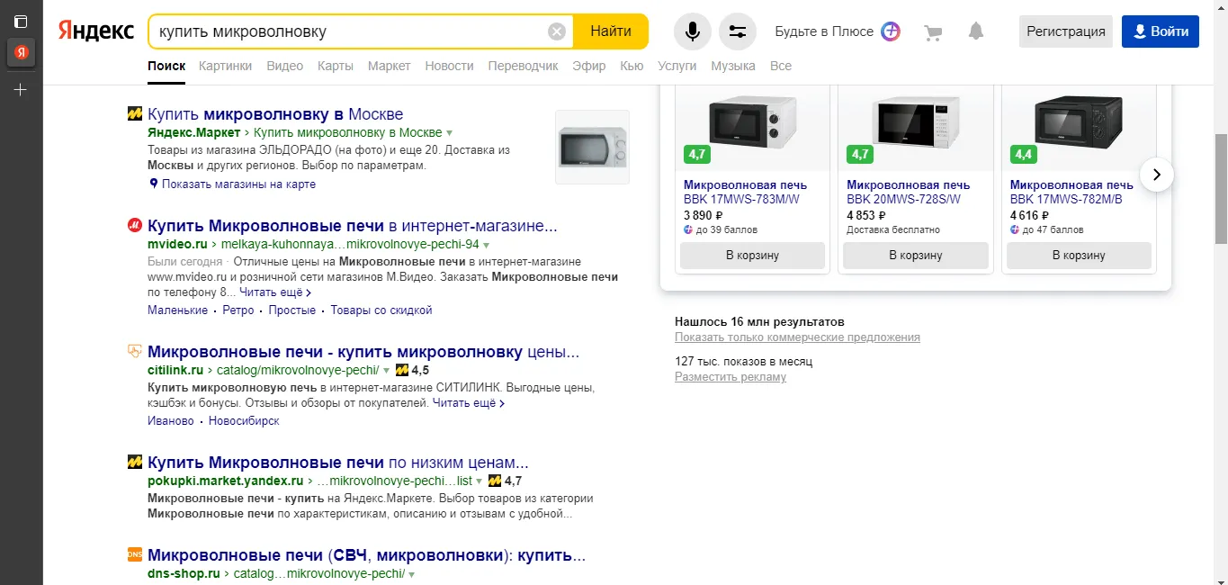Switch to the Эфир tab
Image resolution: width=1228 pixels, height=585 pixels.
tap(589, 66)
